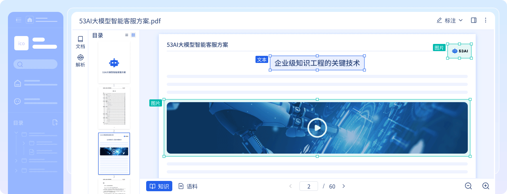
Task: Go to the next page arrow
Action: (343, 186)
